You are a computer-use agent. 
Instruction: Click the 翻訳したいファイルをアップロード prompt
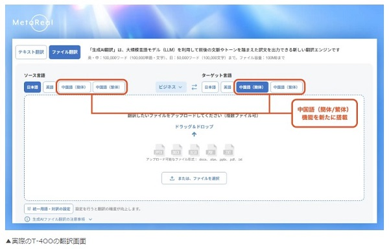[193, 116]
